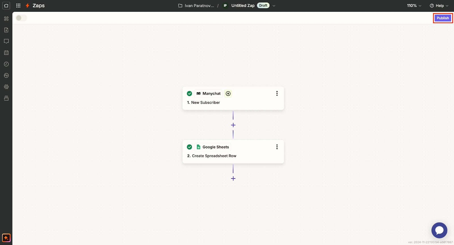Image resolution: width=454 pixels, height=245 pixels.
Task: Open Google Sheets step three-dot menu
Action: (277, 147)
